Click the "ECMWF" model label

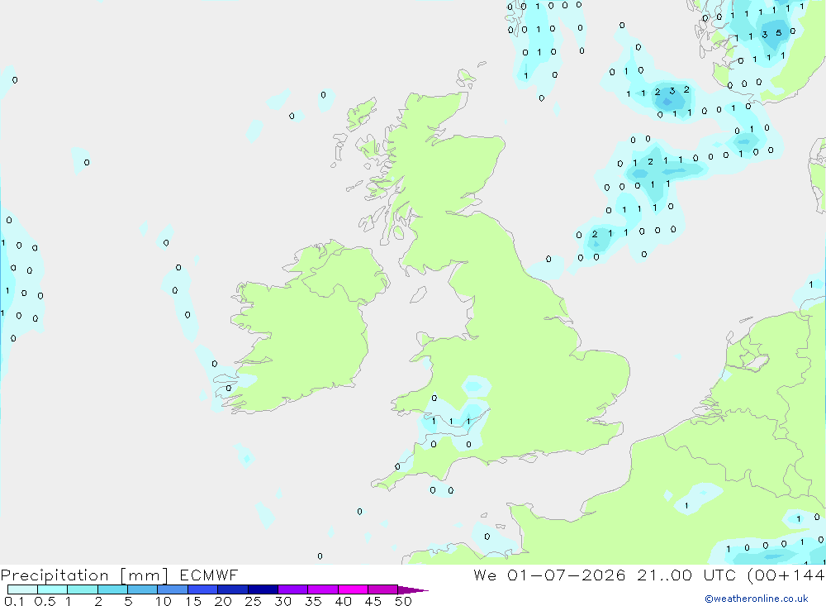coord(209,575)
